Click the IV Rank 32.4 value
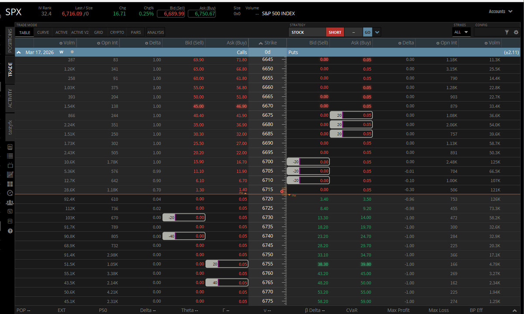Viewport: 524px width, 314px height. (x=46, y=14)
